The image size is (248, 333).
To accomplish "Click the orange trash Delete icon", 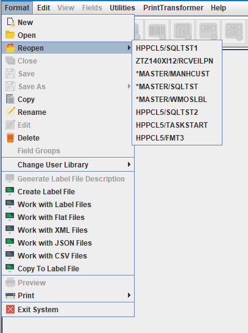I will pos(10,137).
